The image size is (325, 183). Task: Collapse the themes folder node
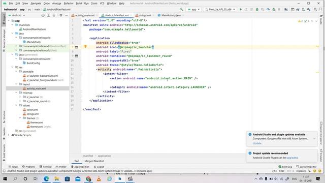click(x=20, y=118)
